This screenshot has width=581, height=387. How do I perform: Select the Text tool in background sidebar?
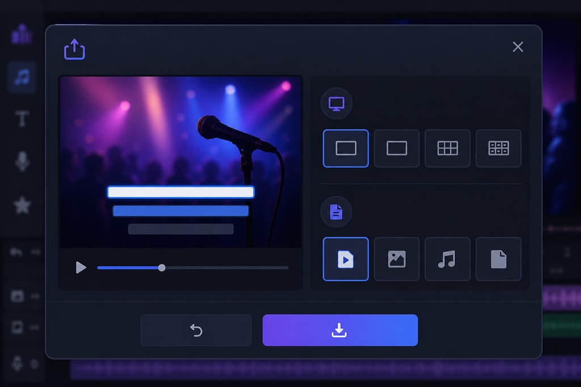[22, 119]
